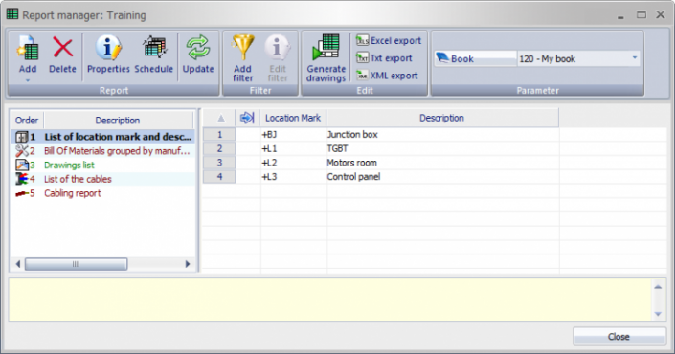Viewport: 675px width, 354px height.
Task: Export report as Txt file
Action: (x=384, y=58)
